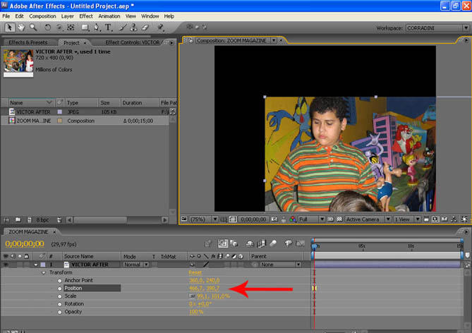Click the Eraser tool in toolbar
Viewport: 472px width, 333px height.
146,28
